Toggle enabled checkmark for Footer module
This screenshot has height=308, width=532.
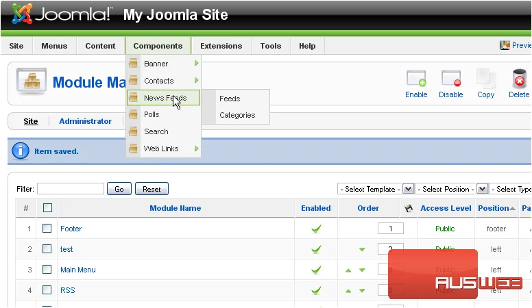(x=316, y=229)
